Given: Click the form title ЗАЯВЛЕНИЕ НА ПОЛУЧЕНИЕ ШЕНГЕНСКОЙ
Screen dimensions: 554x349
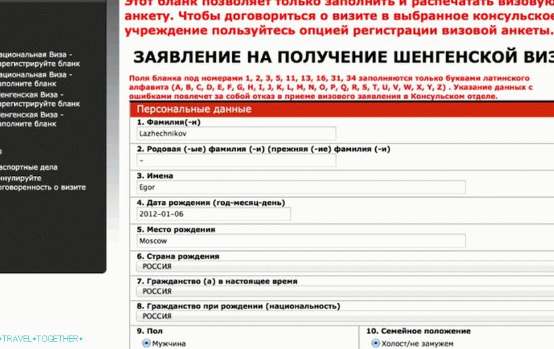Looking at the screenshot, I should coord(343,57).
